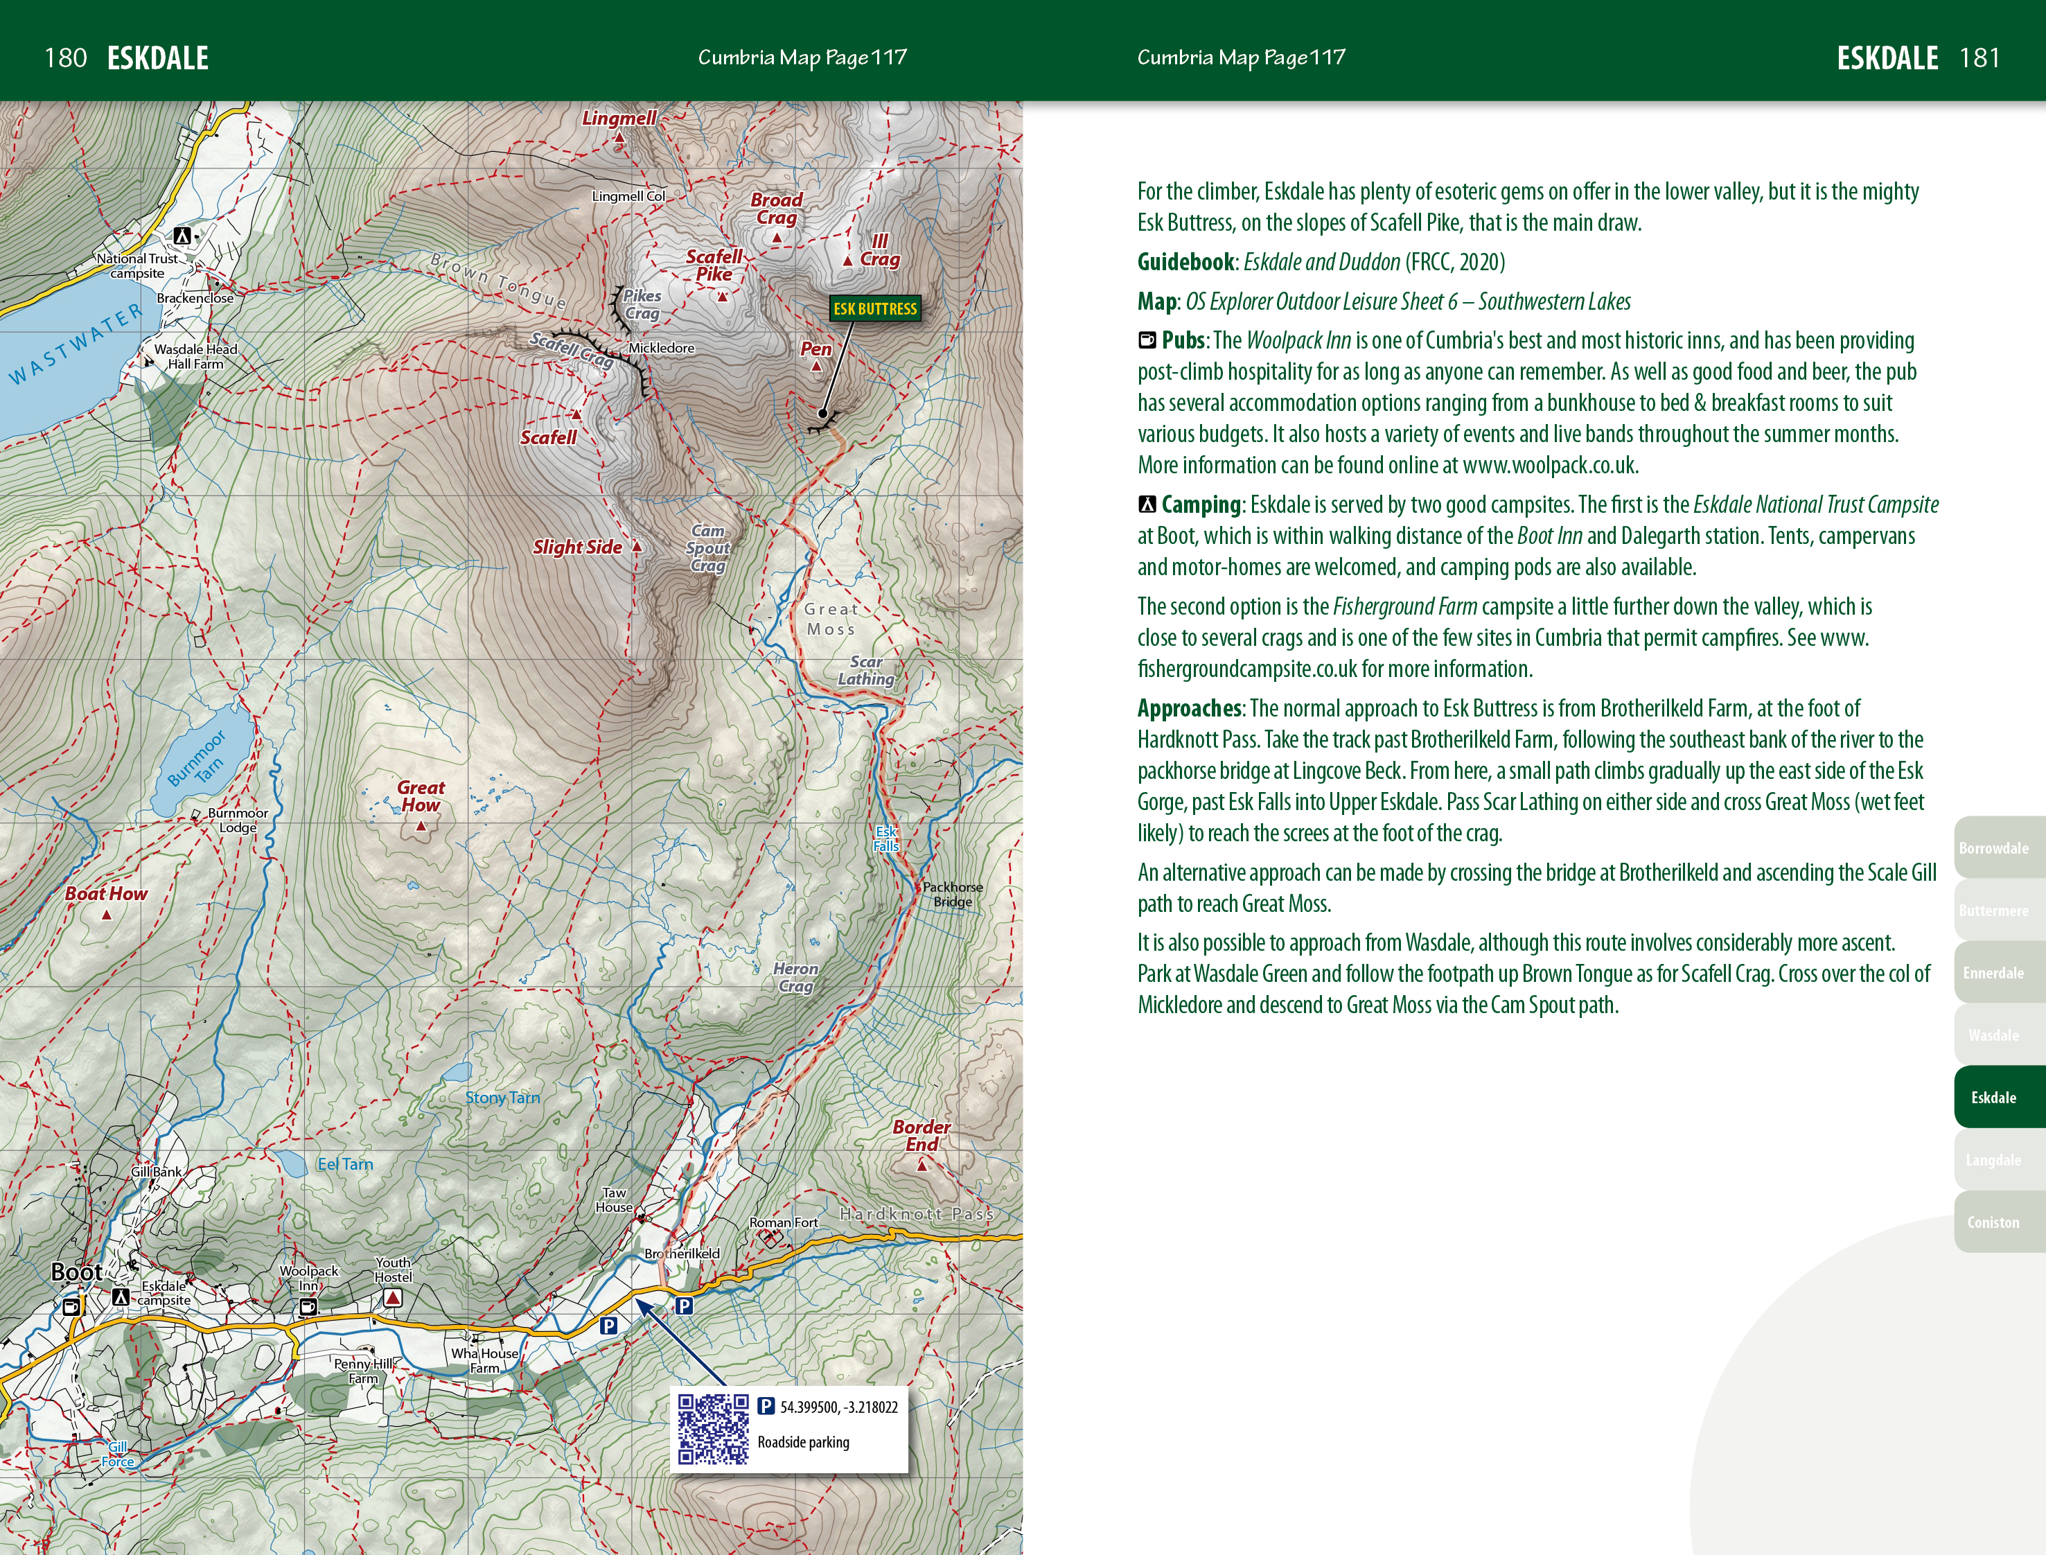2046x1555 pixels.
Task: Select the Borrowdale side tab
Action: [x=1999, y=848]
